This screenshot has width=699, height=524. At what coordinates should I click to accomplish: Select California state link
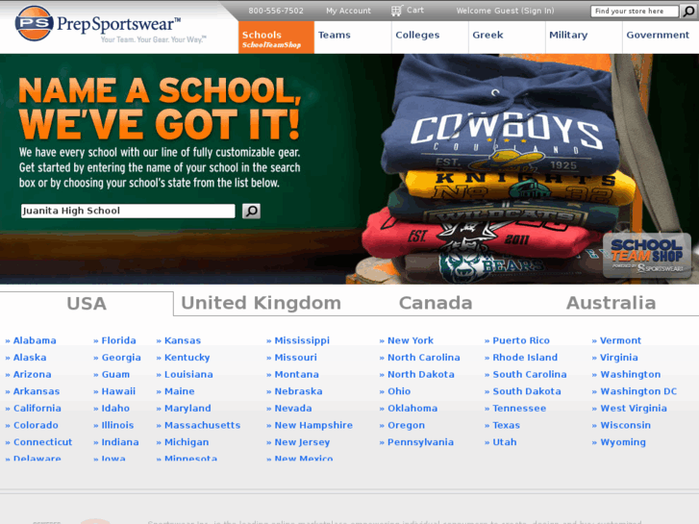click(37, 408)
